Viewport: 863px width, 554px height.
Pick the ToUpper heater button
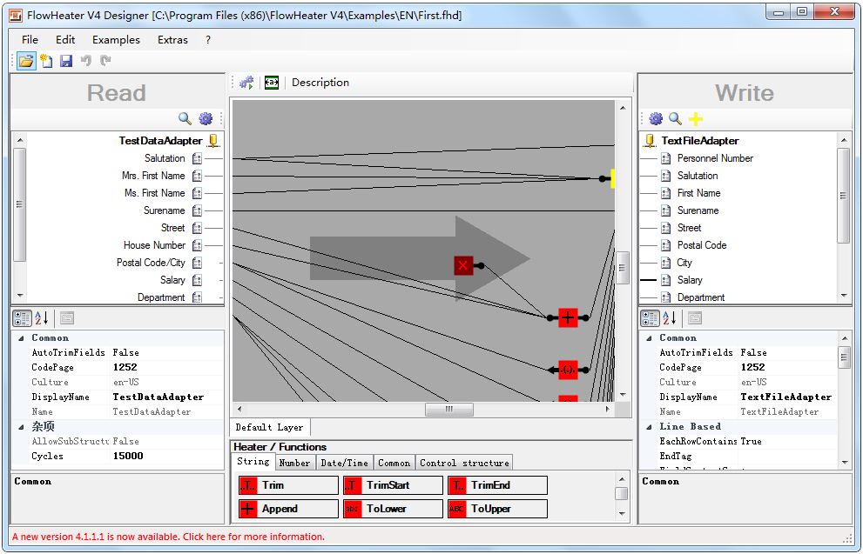pyautogui.click(x=497, y=509)
